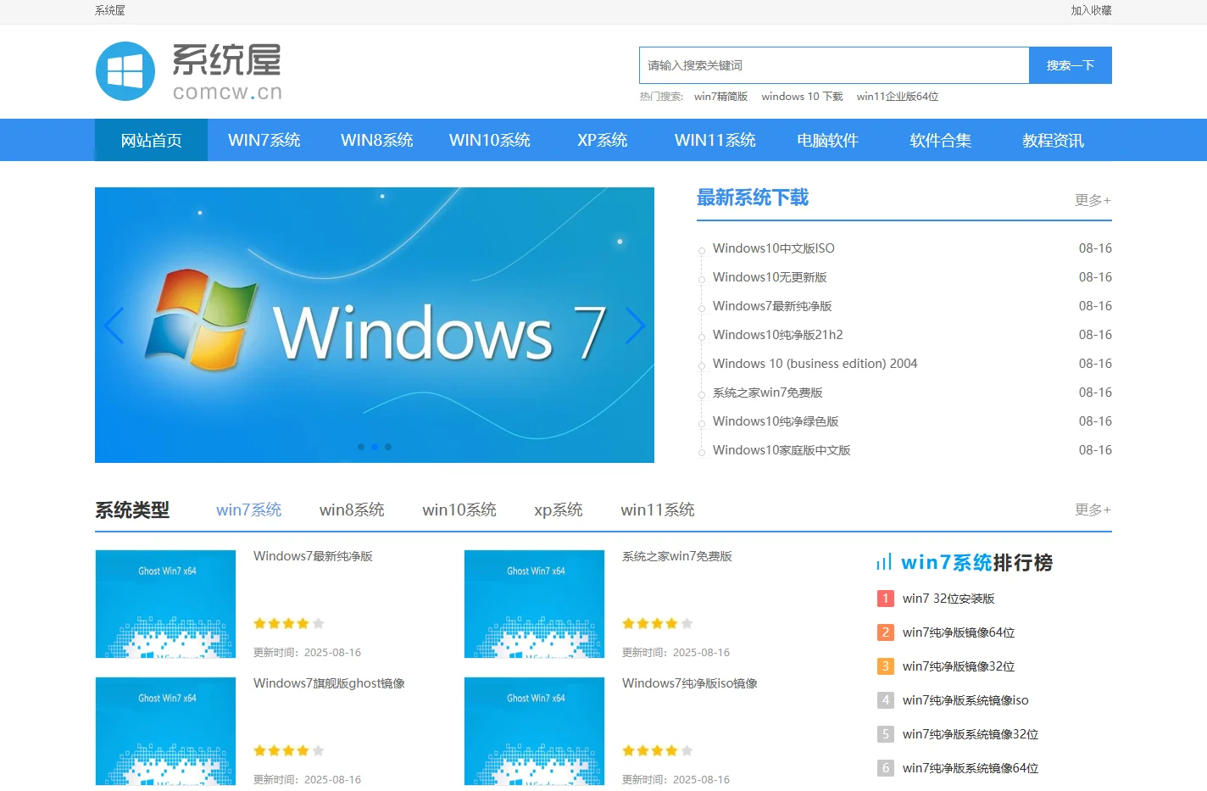Open ranking entry win7纯净版镜像64位
1207x791 pixels.
[959, 632]
